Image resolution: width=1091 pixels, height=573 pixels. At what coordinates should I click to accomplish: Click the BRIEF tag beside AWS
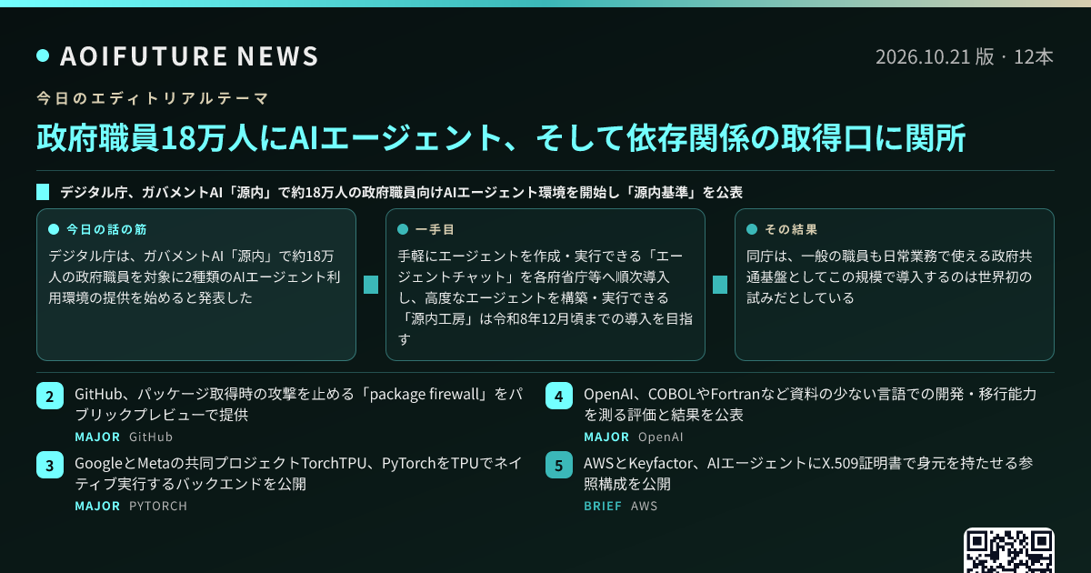coord(603,506)
